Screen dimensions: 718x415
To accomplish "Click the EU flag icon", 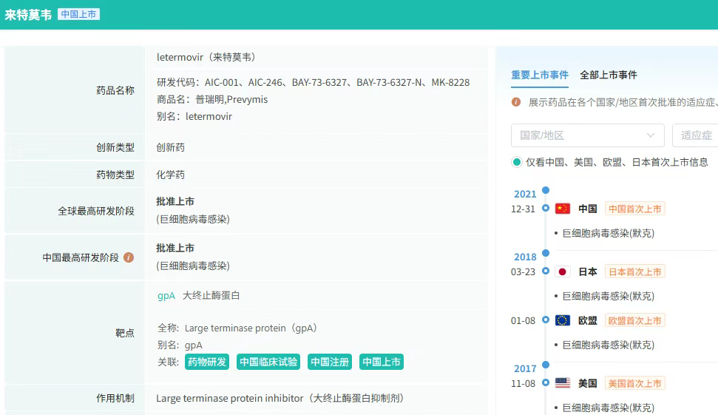I will click(x=563, y=320).
